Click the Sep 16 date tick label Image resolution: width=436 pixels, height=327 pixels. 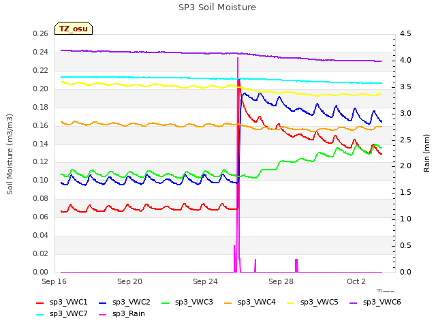[x=54, y=281]
